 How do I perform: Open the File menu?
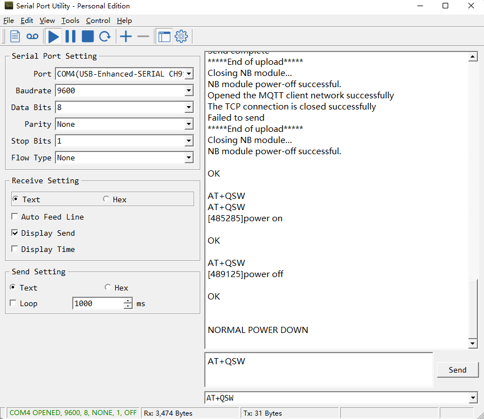(8, 21)
